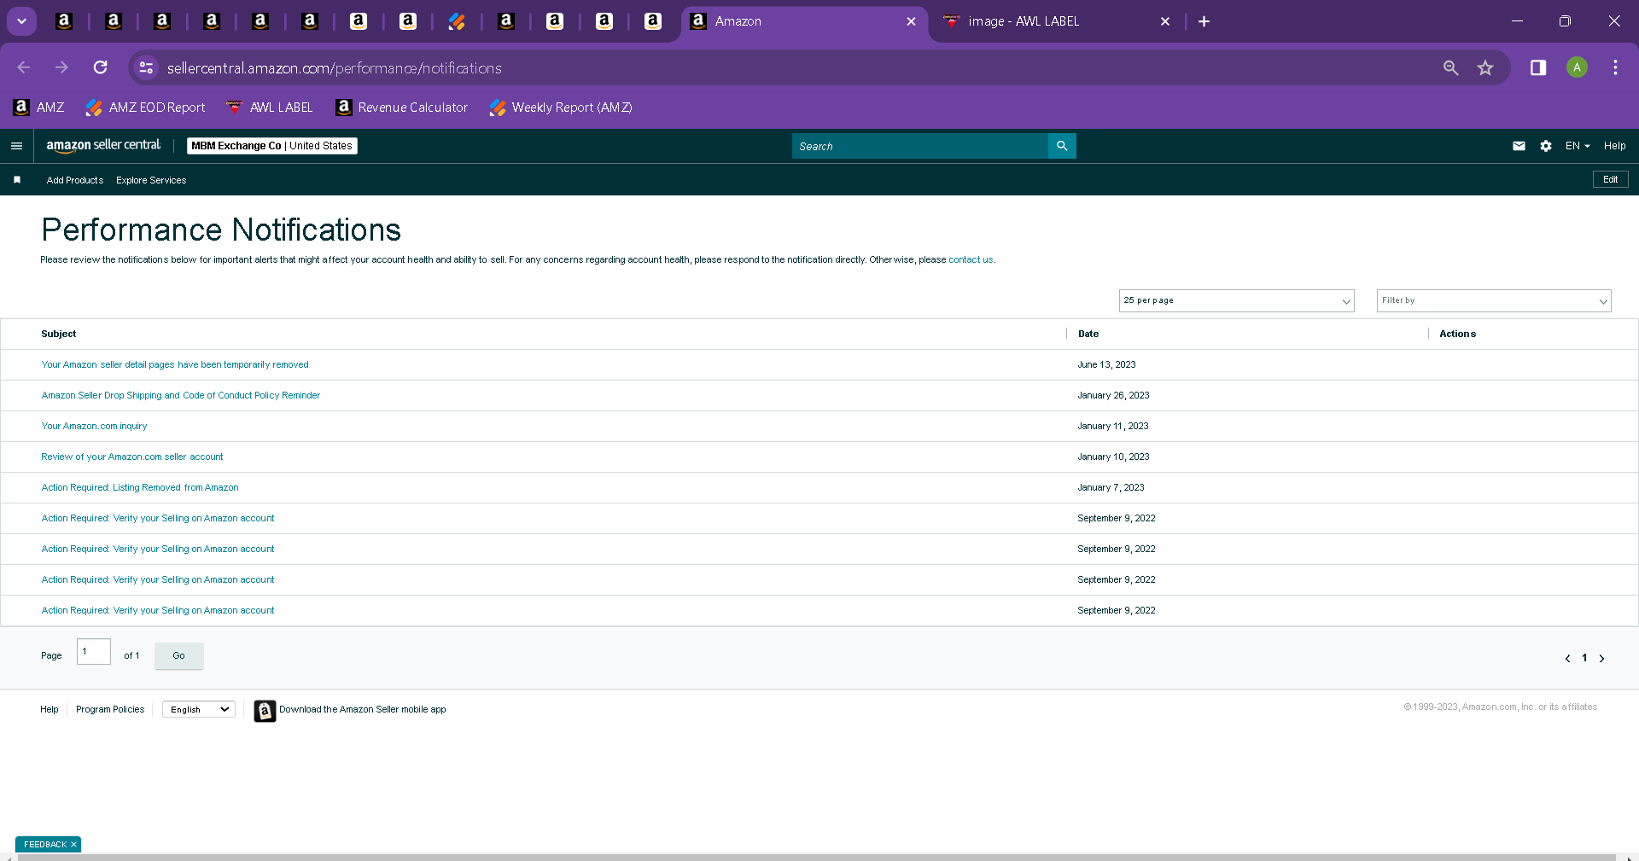Image resolution: width=1639 pixels, height=861 pixels.
Task: Go to the next page with right chevron
Action: point(1601,658)
